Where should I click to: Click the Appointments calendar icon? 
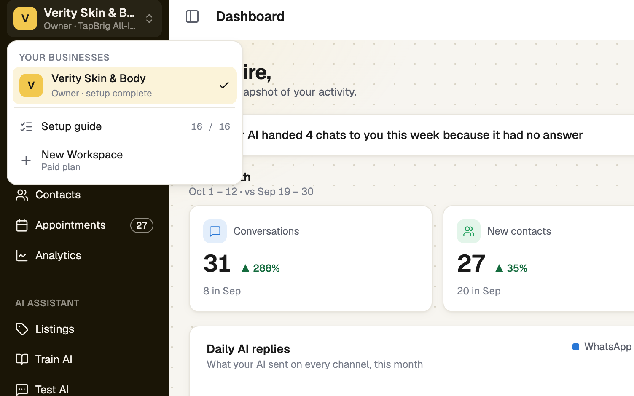pos(22,225)
